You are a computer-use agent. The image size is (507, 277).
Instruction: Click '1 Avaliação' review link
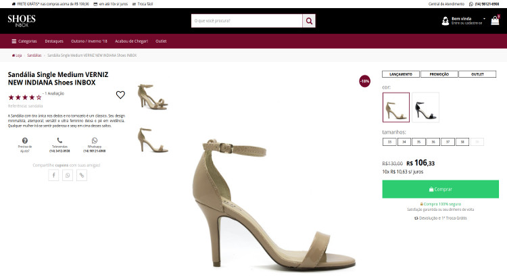pyautogui.click(x=53, y=93)
